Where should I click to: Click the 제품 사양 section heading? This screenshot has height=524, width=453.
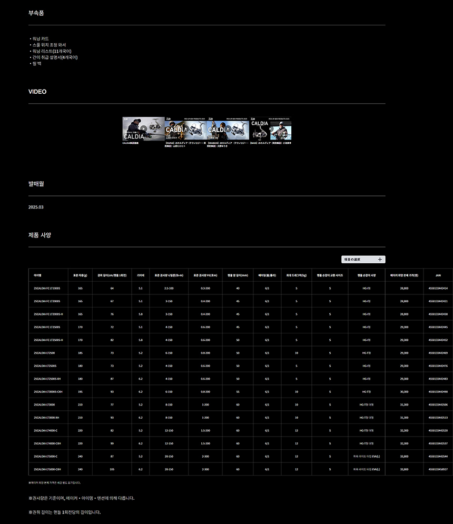point(40,235)
